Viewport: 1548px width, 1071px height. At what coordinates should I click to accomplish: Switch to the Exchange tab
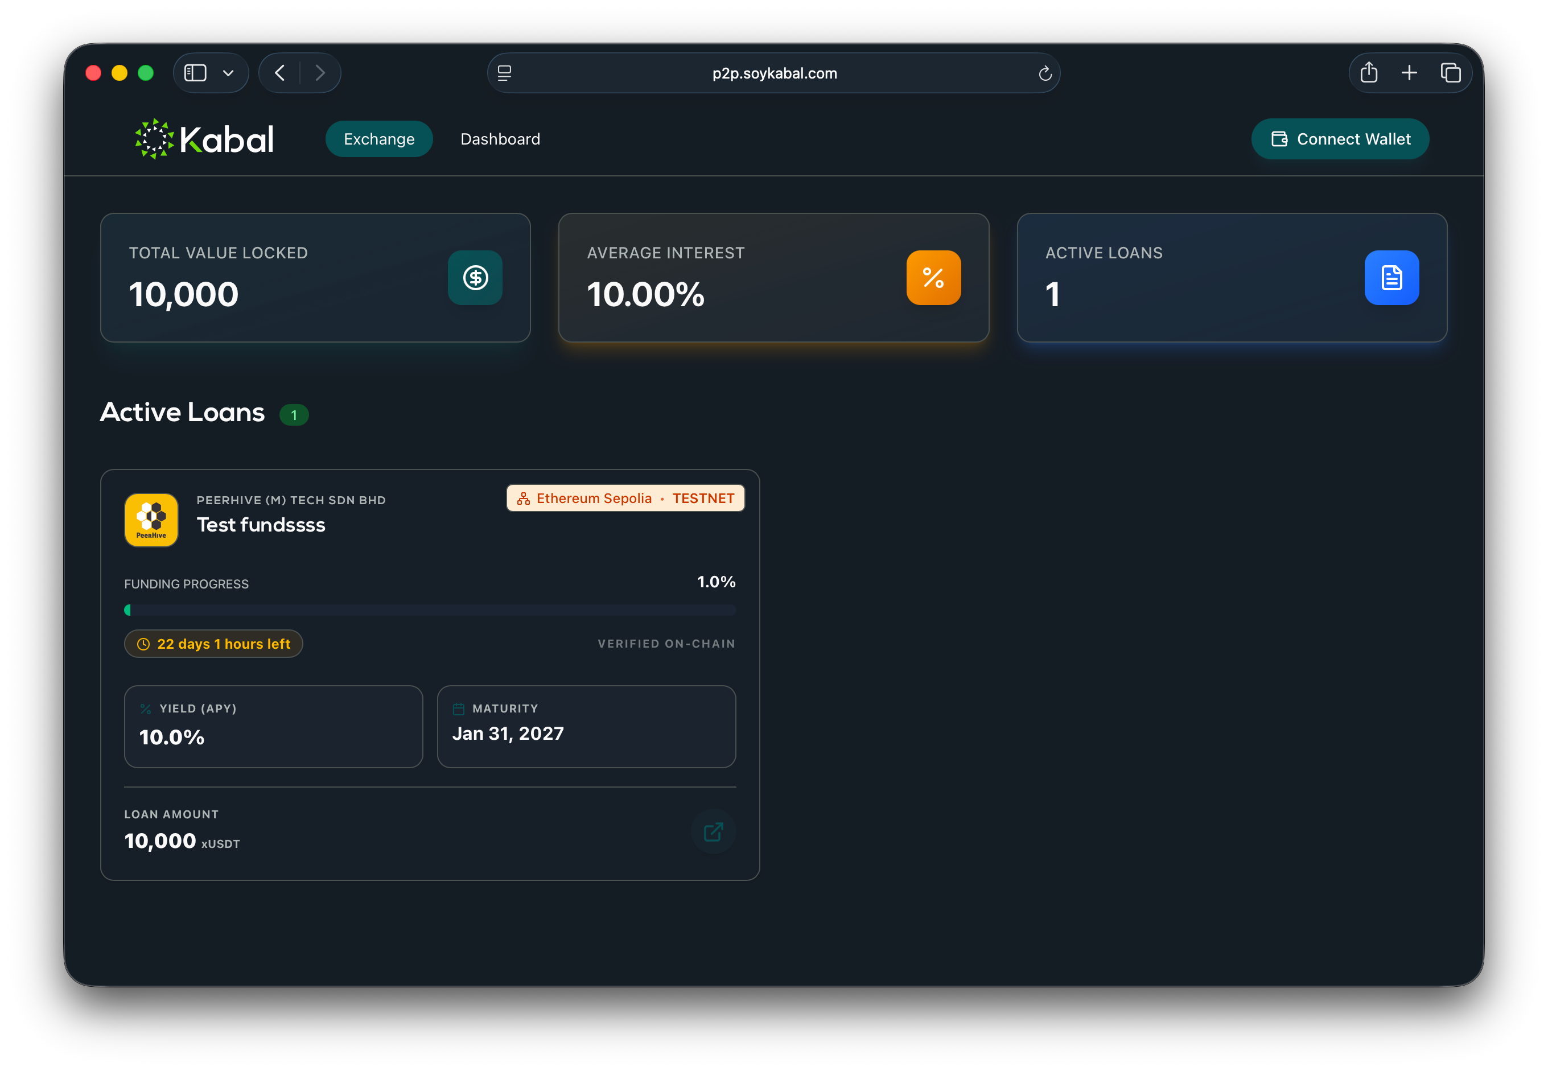(x=379, y=139)
